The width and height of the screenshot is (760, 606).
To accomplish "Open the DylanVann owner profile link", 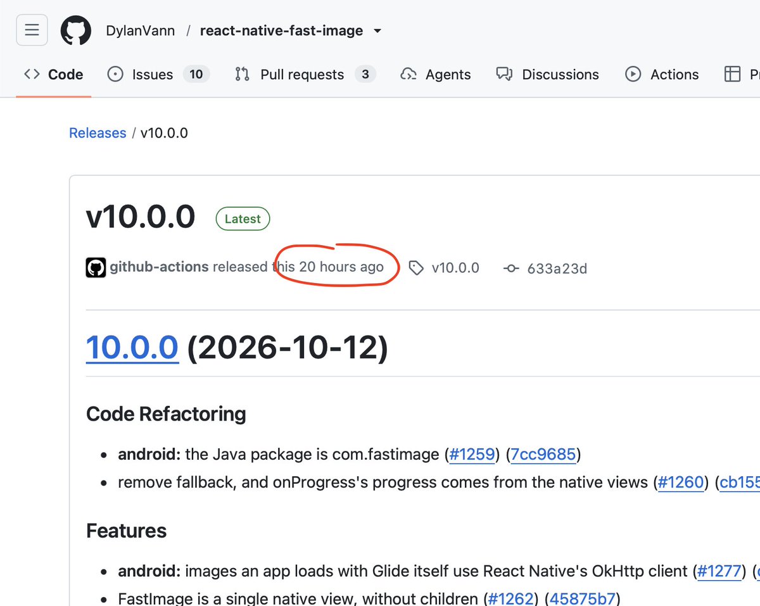I will pyautogui.click(x=141, y=30).
